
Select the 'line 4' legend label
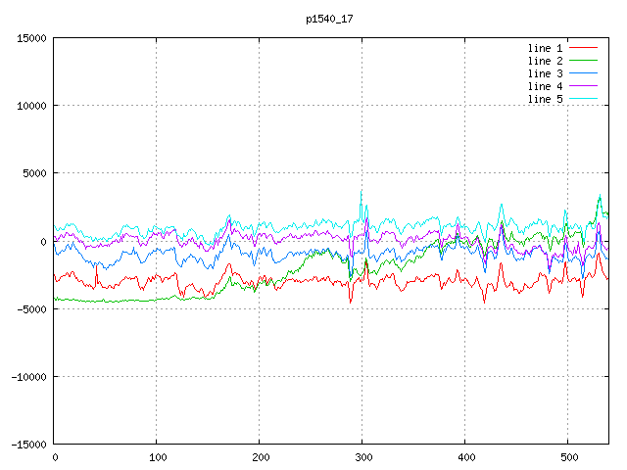pos(545,86)
